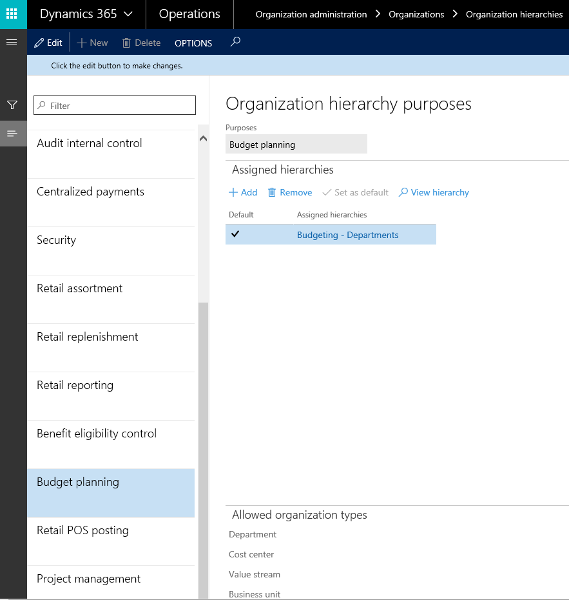This screenshot has height=600, width=569.
Task: Open the Budgeting - Departments link
Action: point(347,235)
